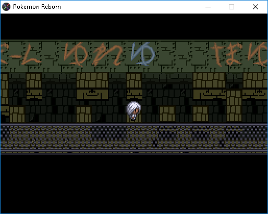Click the lit window directly above the character

coord(134,80)
